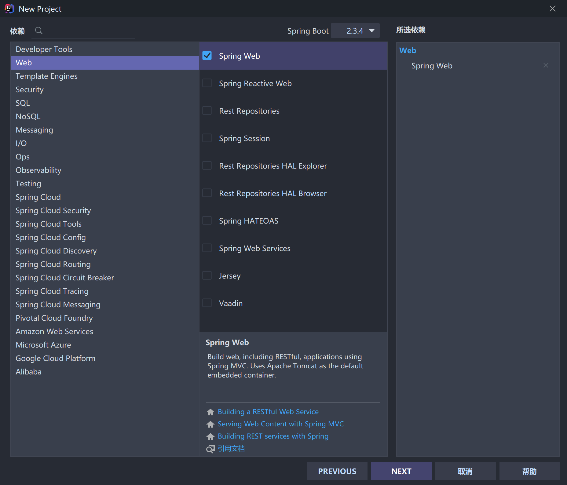Open Amazon Web Services category
567x485 pixels.
(x=104, y=331)
